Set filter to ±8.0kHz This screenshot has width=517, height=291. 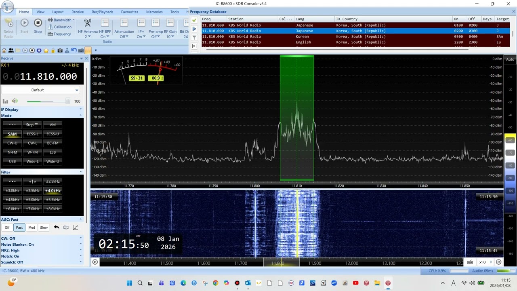[x=53, y=209]
